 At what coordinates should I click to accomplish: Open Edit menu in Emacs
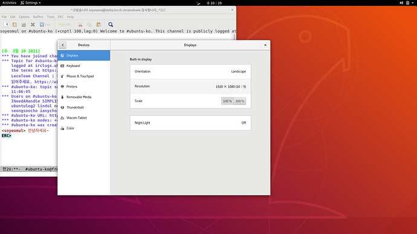(x=13, y=17)
